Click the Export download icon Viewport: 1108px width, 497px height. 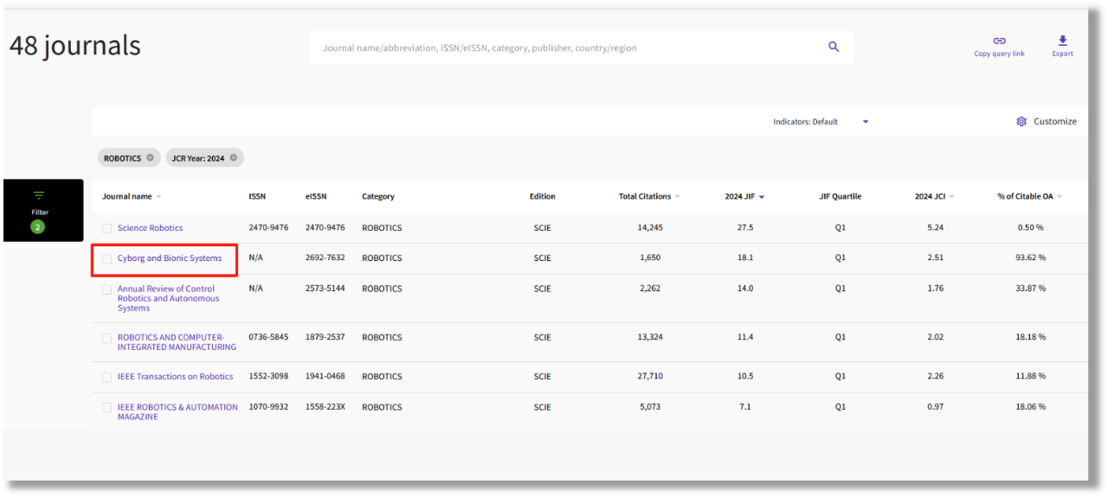click(x=1062, y=41)
